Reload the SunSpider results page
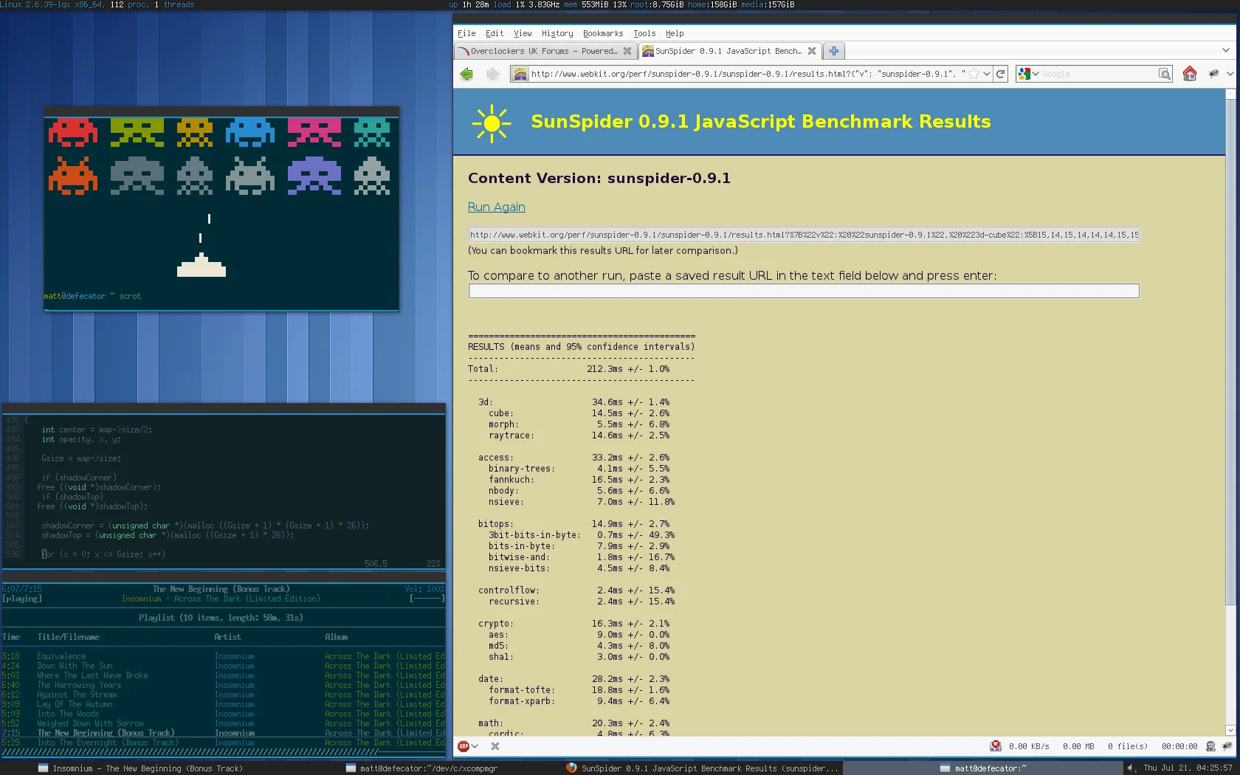 1001,74
